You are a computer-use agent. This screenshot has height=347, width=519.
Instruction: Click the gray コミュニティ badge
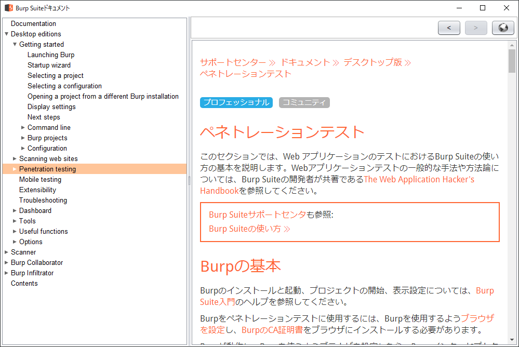304,102
